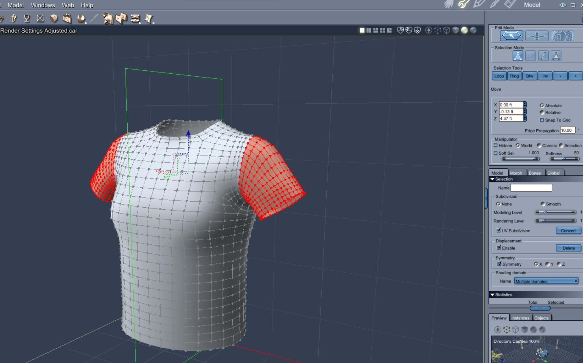Enable the Snap To Grid checkbox
Image resolution: width=583 pixels, height=363 pixels.
click(542, 120)
